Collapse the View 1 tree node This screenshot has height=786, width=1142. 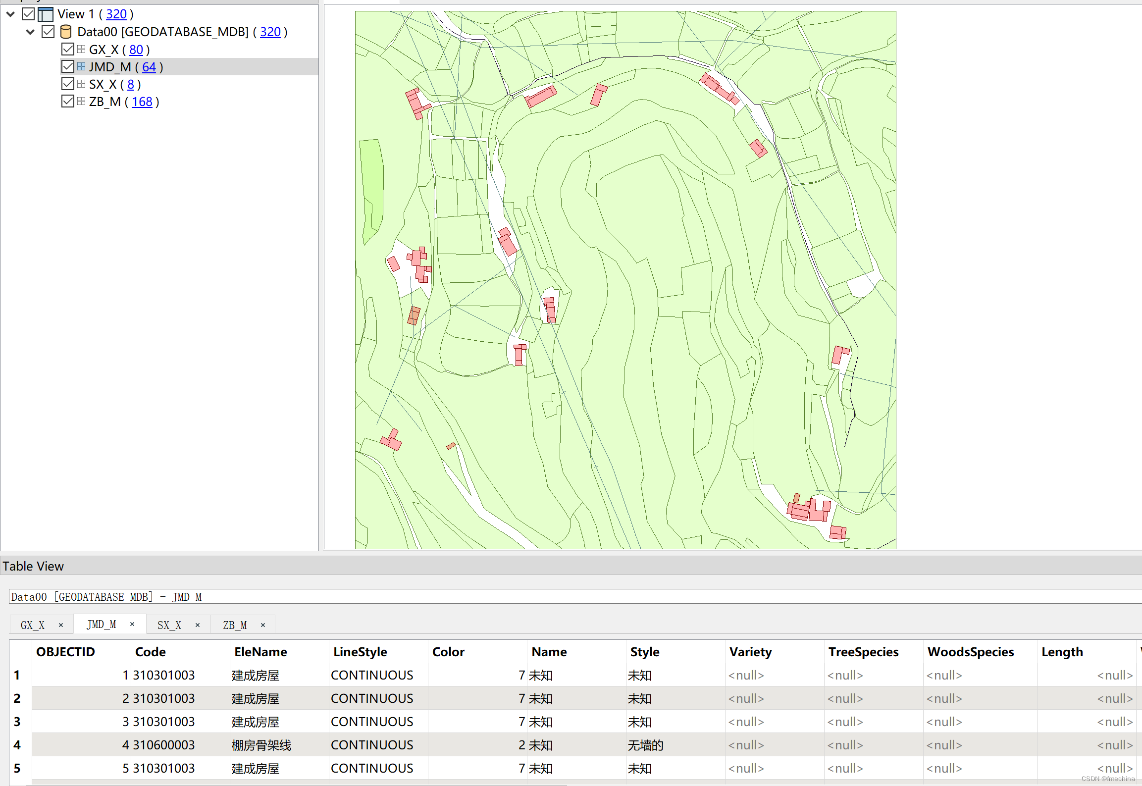click(x=10, y=14)
